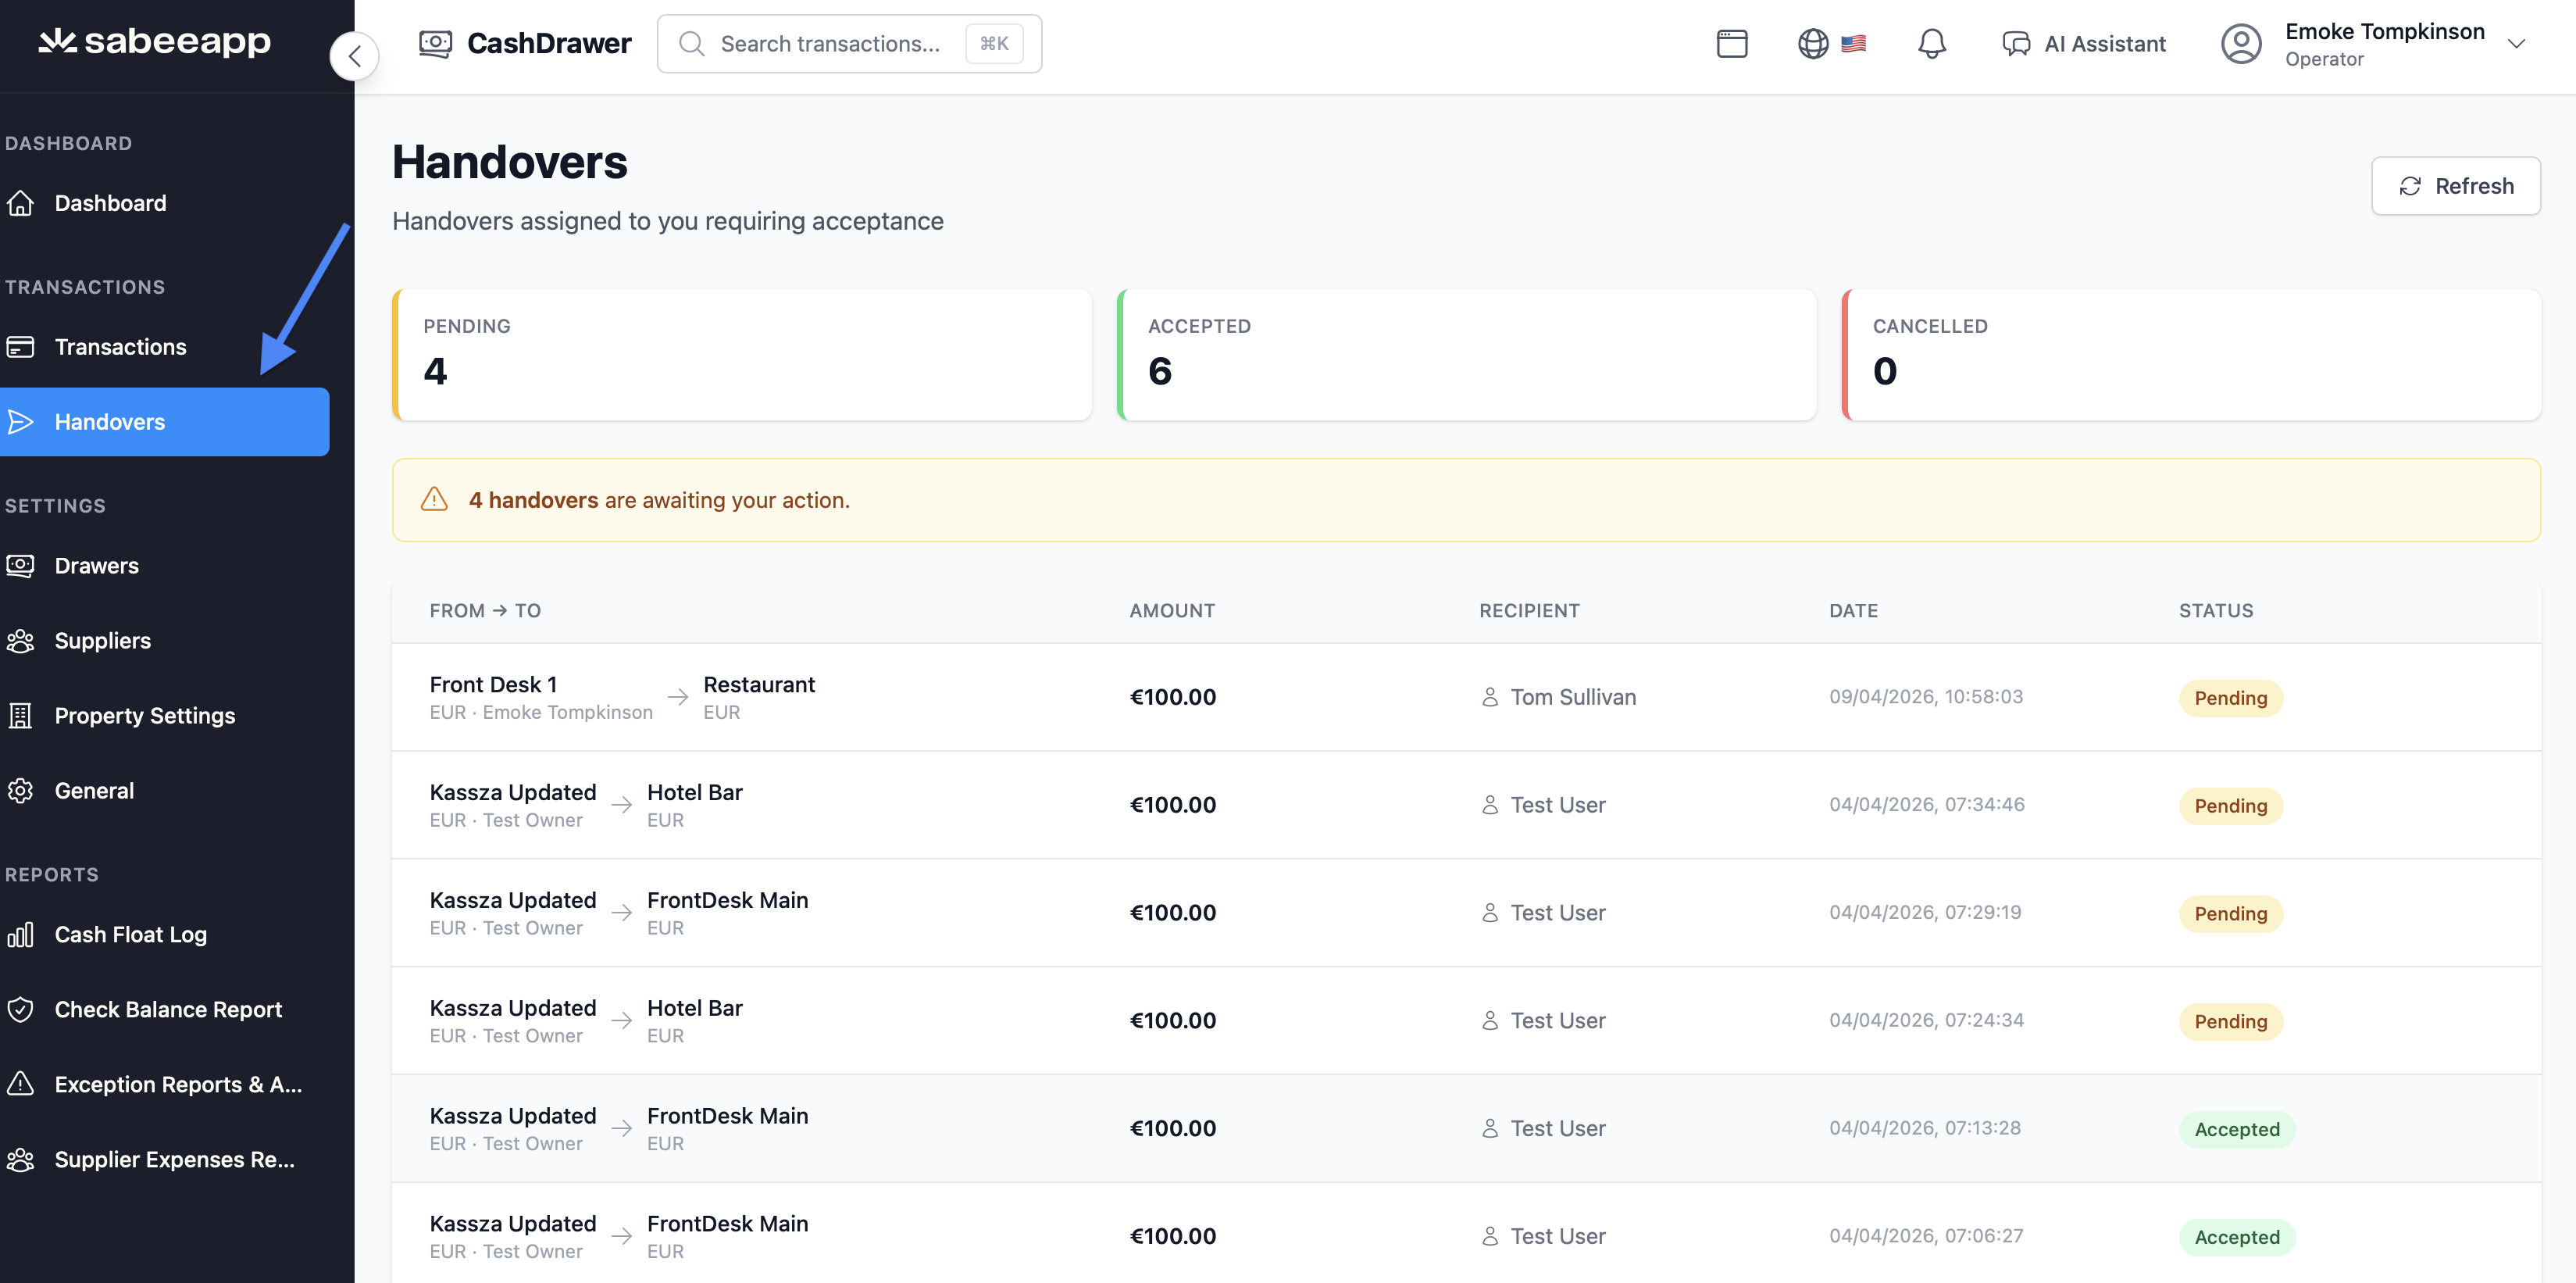Click the notification bell icon

tap(1931, 44)
